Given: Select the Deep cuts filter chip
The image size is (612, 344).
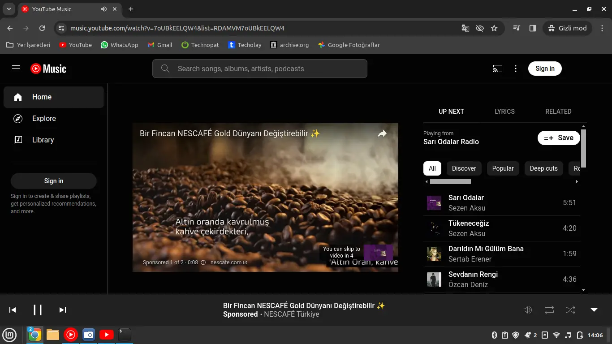Looking at the screenshot, I should click(543, 168).
